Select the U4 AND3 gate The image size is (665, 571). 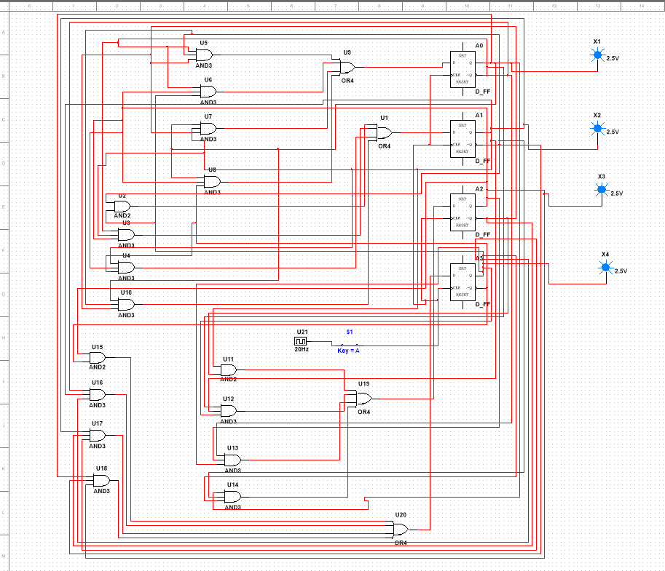126,268
